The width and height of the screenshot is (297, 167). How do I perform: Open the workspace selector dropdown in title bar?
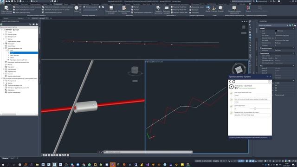pos(40,1)
